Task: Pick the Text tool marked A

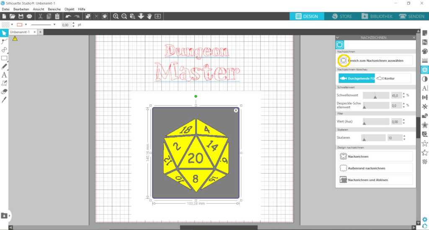Action: [x=4, y=75]
